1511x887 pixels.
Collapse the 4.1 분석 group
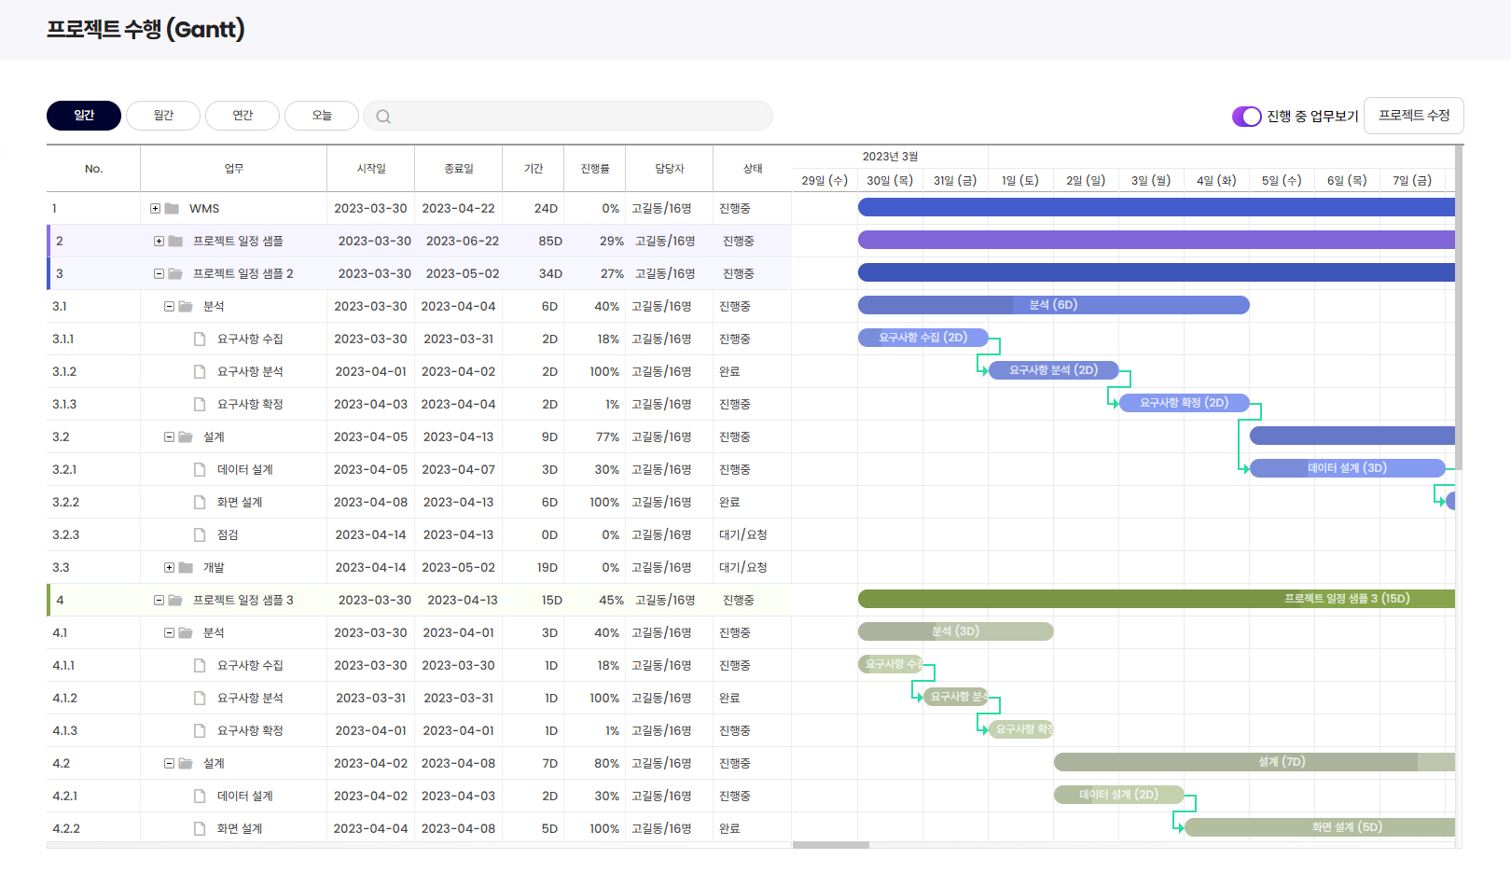[169, 633]
